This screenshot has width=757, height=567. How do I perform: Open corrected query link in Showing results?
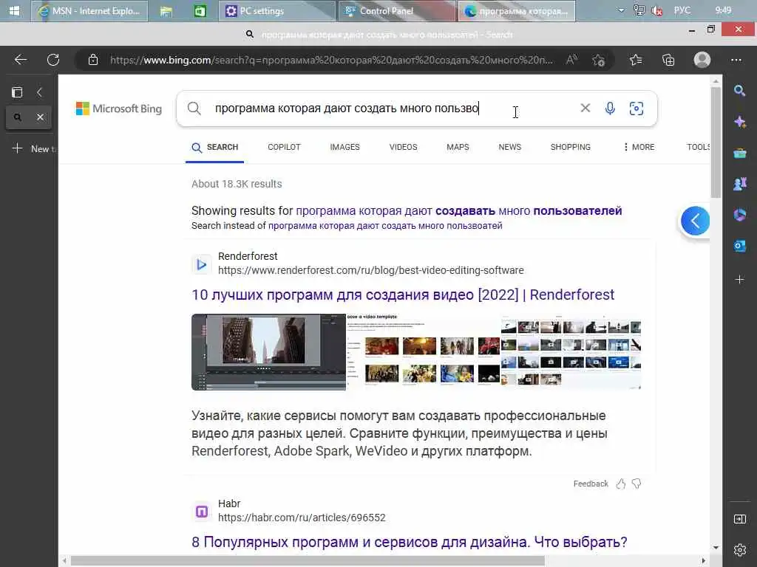pyautogui.click(x=458, y=210)
